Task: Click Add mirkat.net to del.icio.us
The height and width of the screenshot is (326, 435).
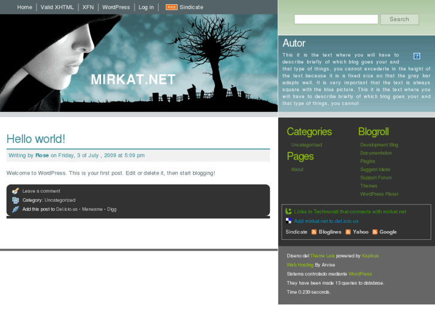Action: [x=326, y=221]
